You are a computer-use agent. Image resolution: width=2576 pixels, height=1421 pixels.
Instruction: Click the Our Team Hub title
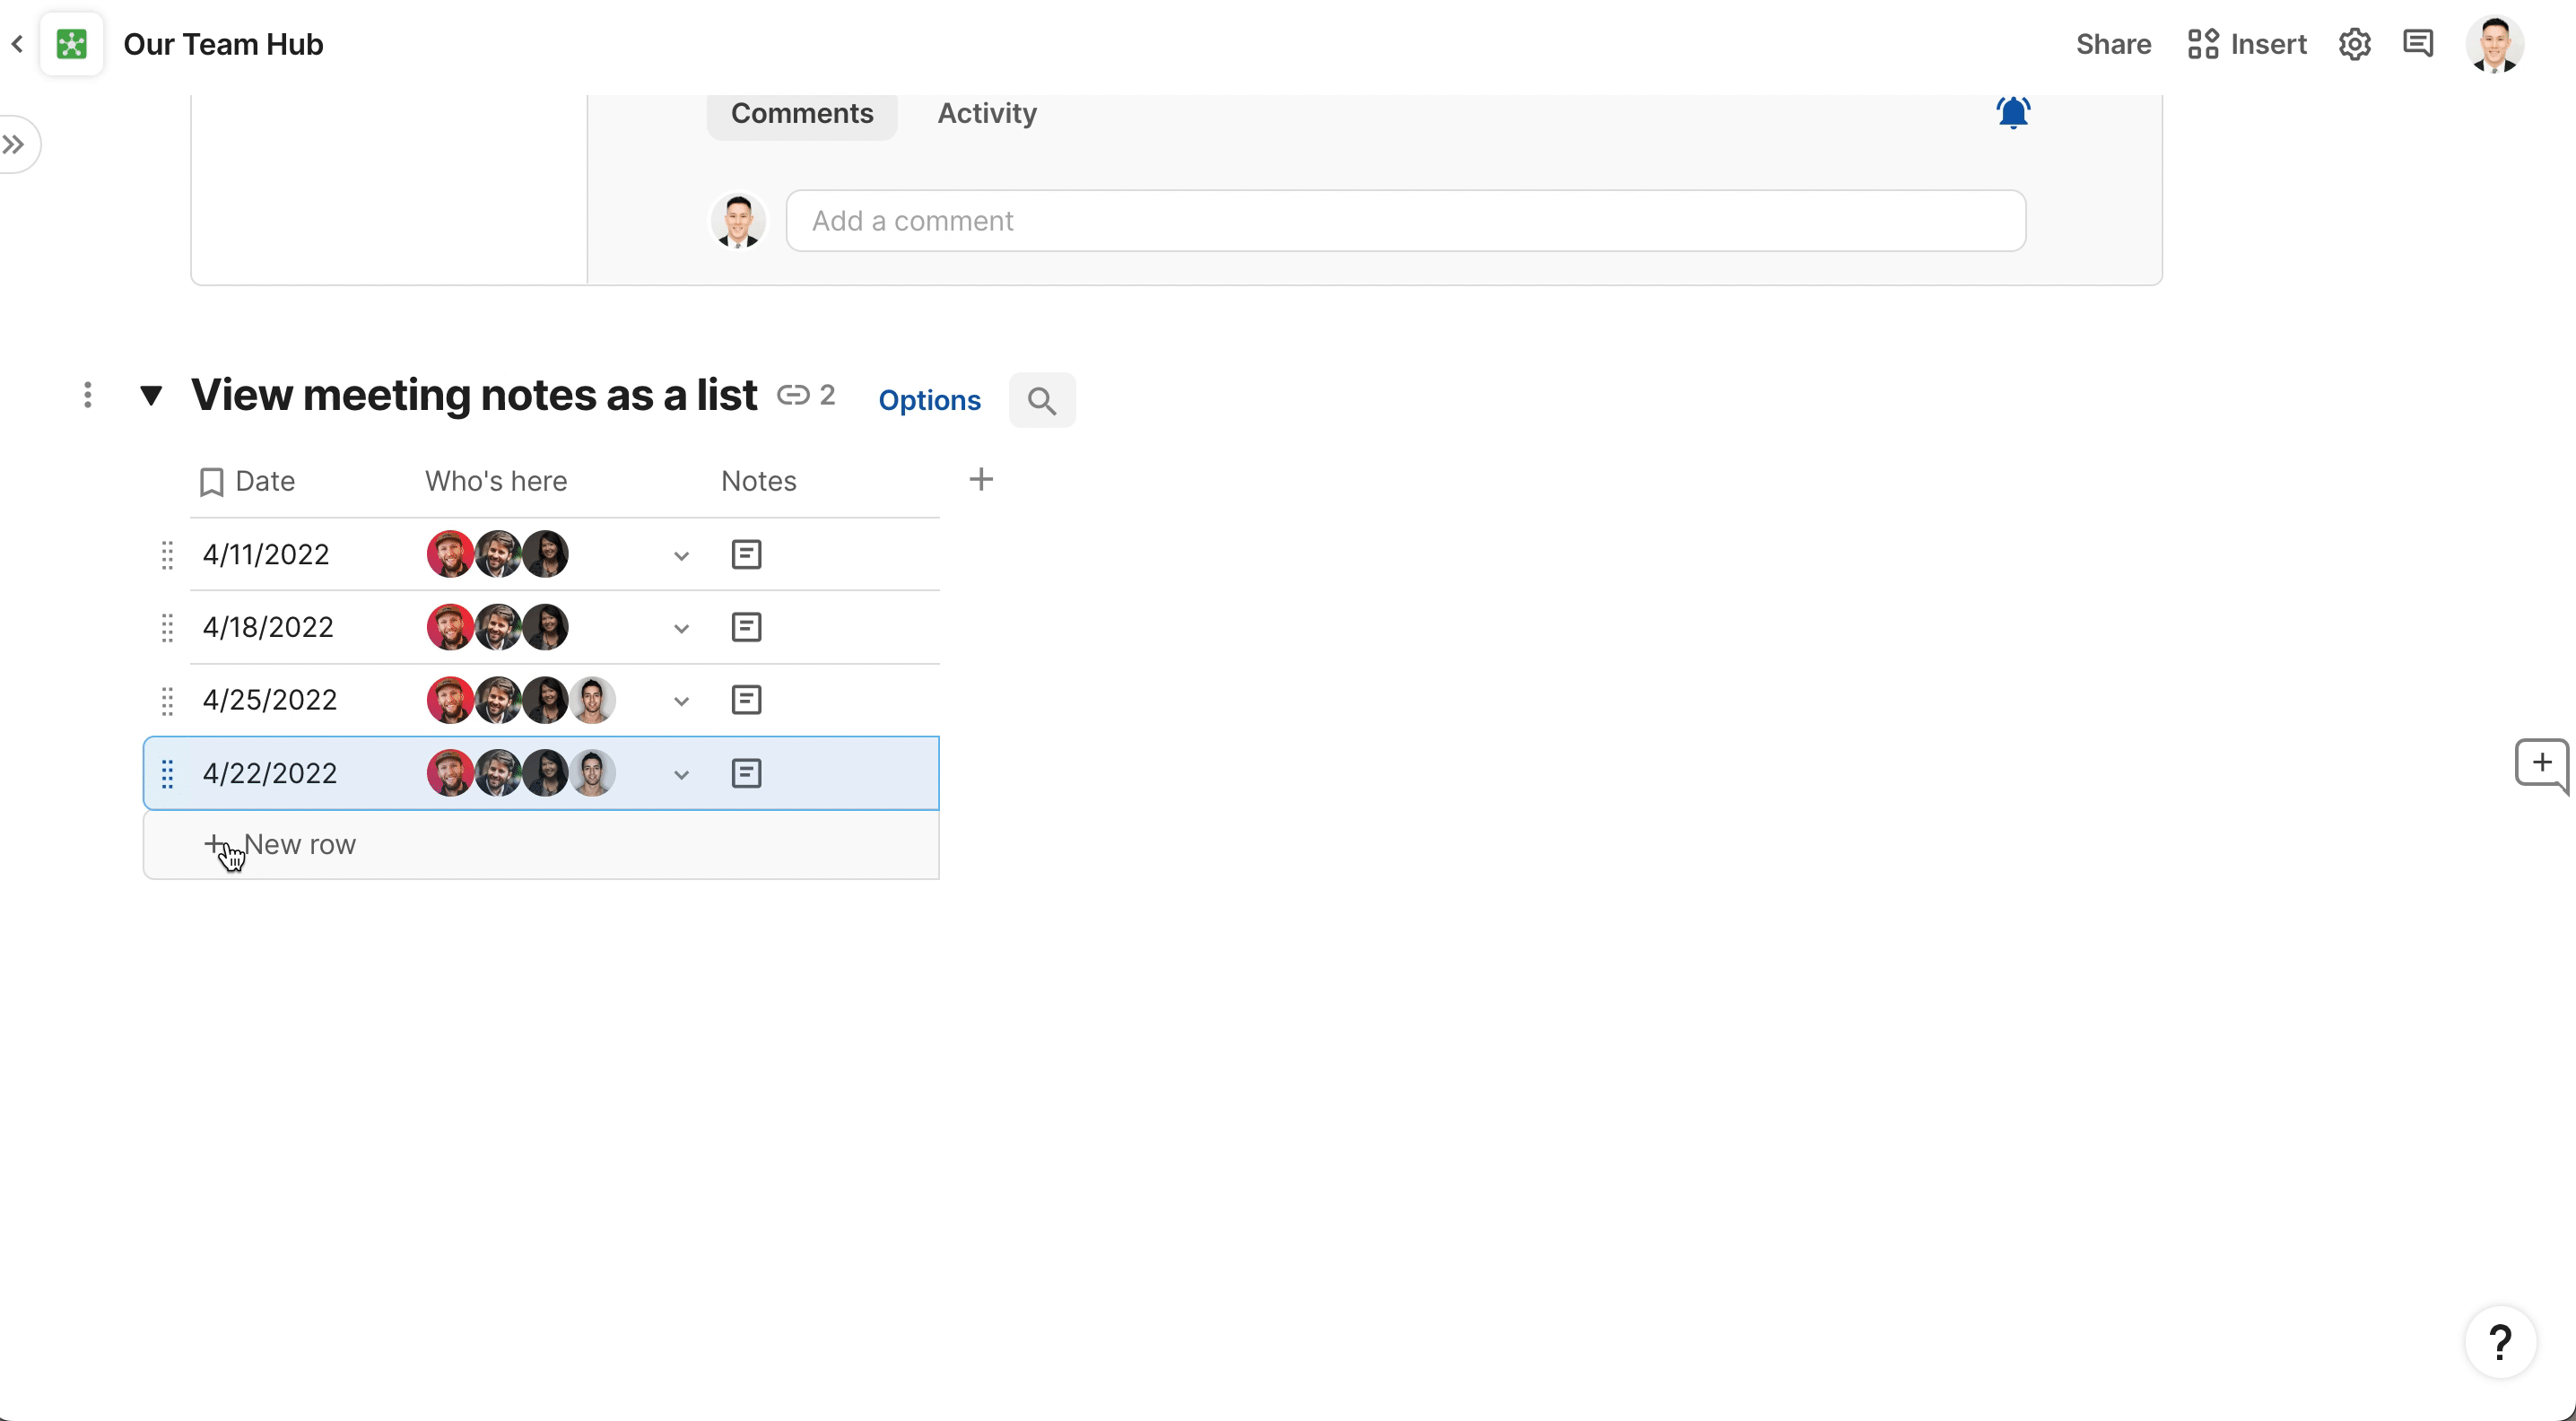[x=223, y=44]
